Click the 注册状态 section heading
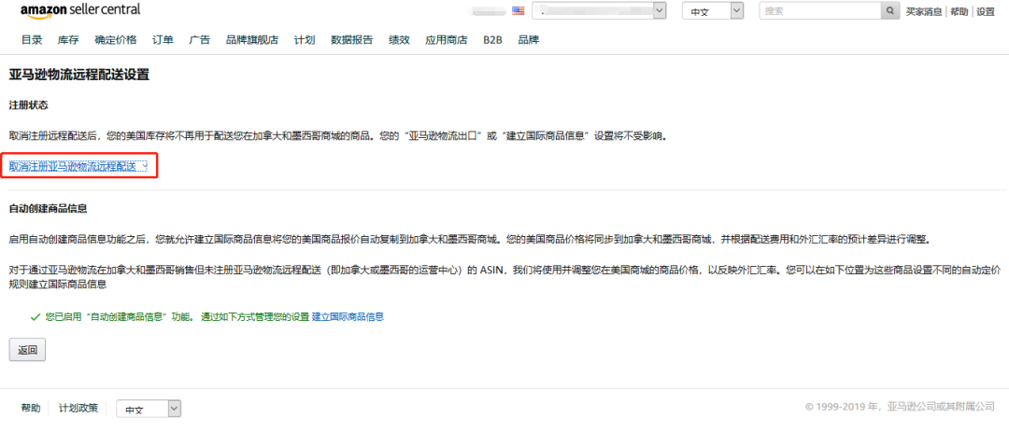 [28, 104]
